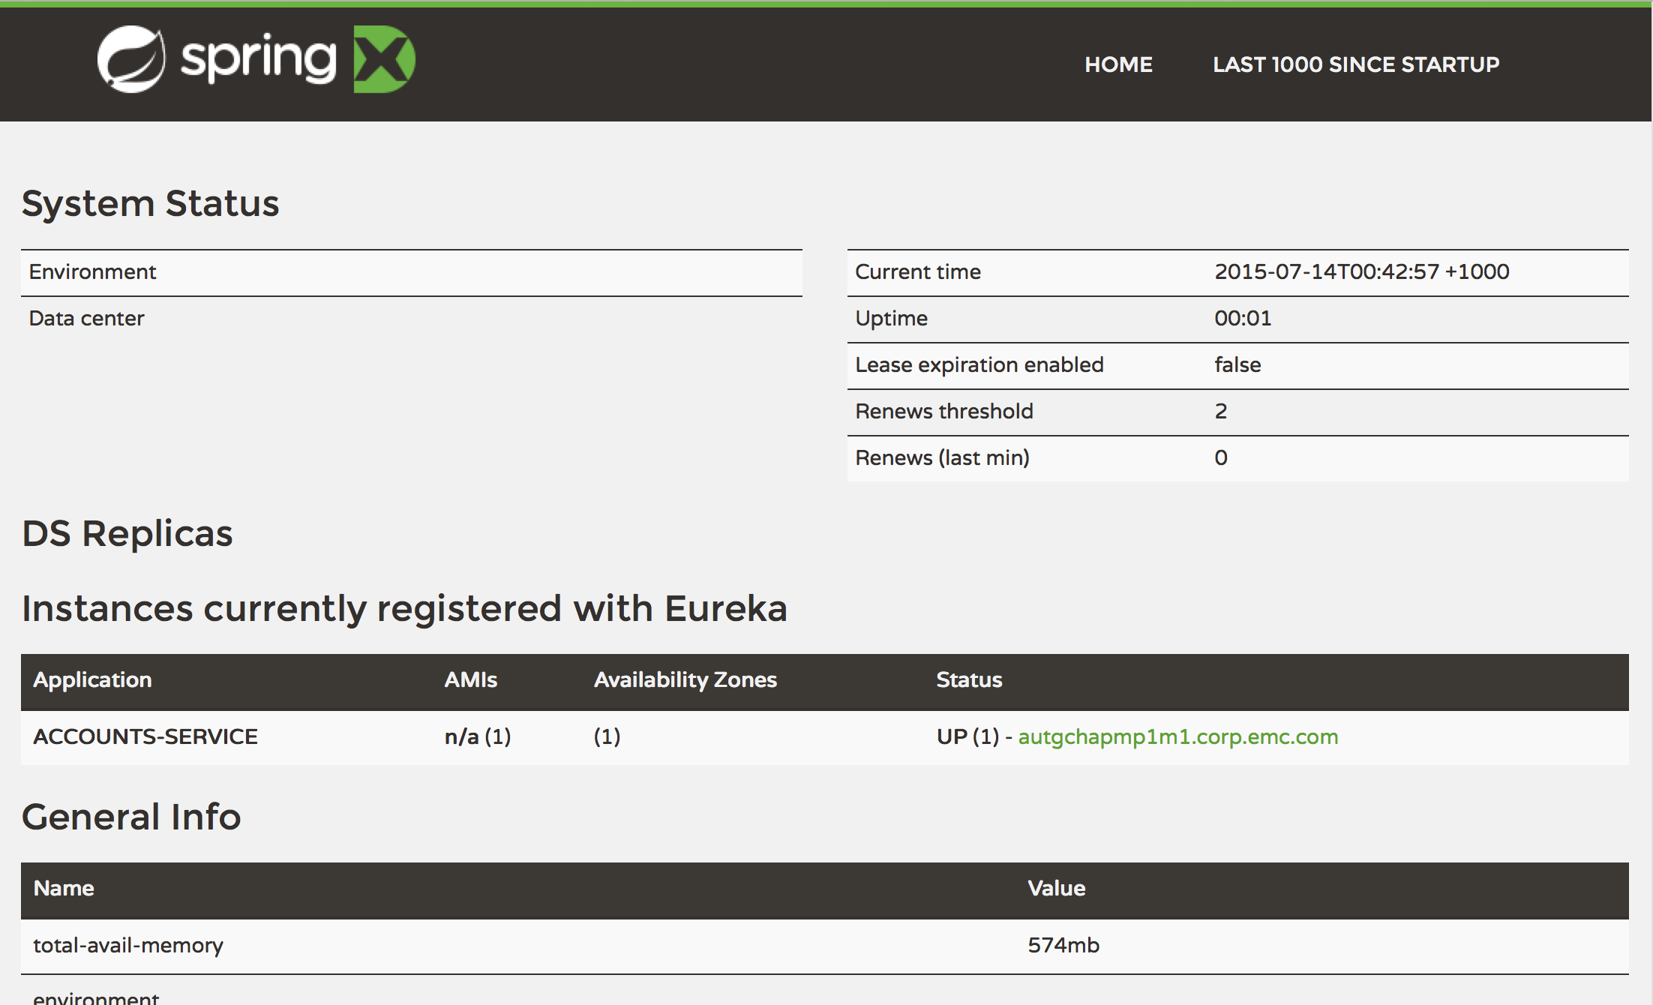The height and width of the screenshot is (1005, 1653).
Task: Open the autgchapmp1m1.corp.emc.com instance link
Action: [1177, 736]
